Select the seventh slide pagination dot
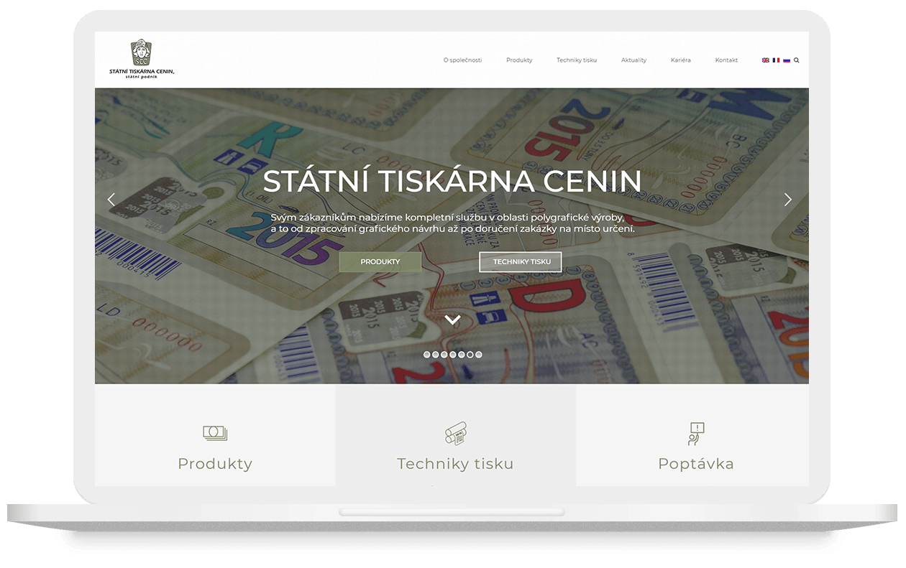 tap(479, 355)
